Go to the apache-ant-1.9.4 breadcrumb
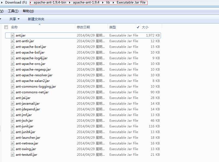The height and width of the screenshot is (162, 219). 86,2
